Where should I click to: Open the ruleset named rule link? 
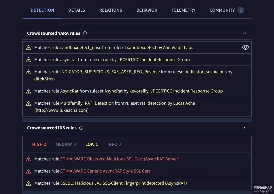coord(107,60)
